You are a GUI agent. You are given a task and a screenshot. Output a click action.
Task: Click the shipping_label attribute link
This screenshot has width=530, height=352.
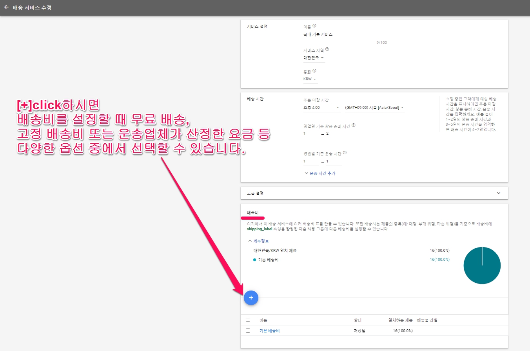[x=260, y=229]
